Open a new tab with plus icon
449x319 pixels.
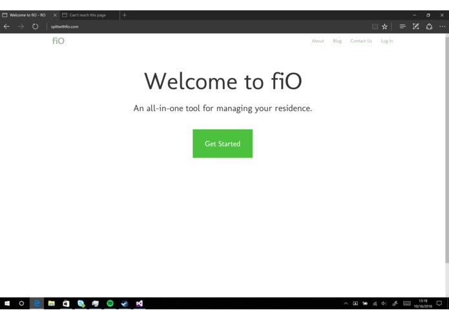click(x=124, y=15)
